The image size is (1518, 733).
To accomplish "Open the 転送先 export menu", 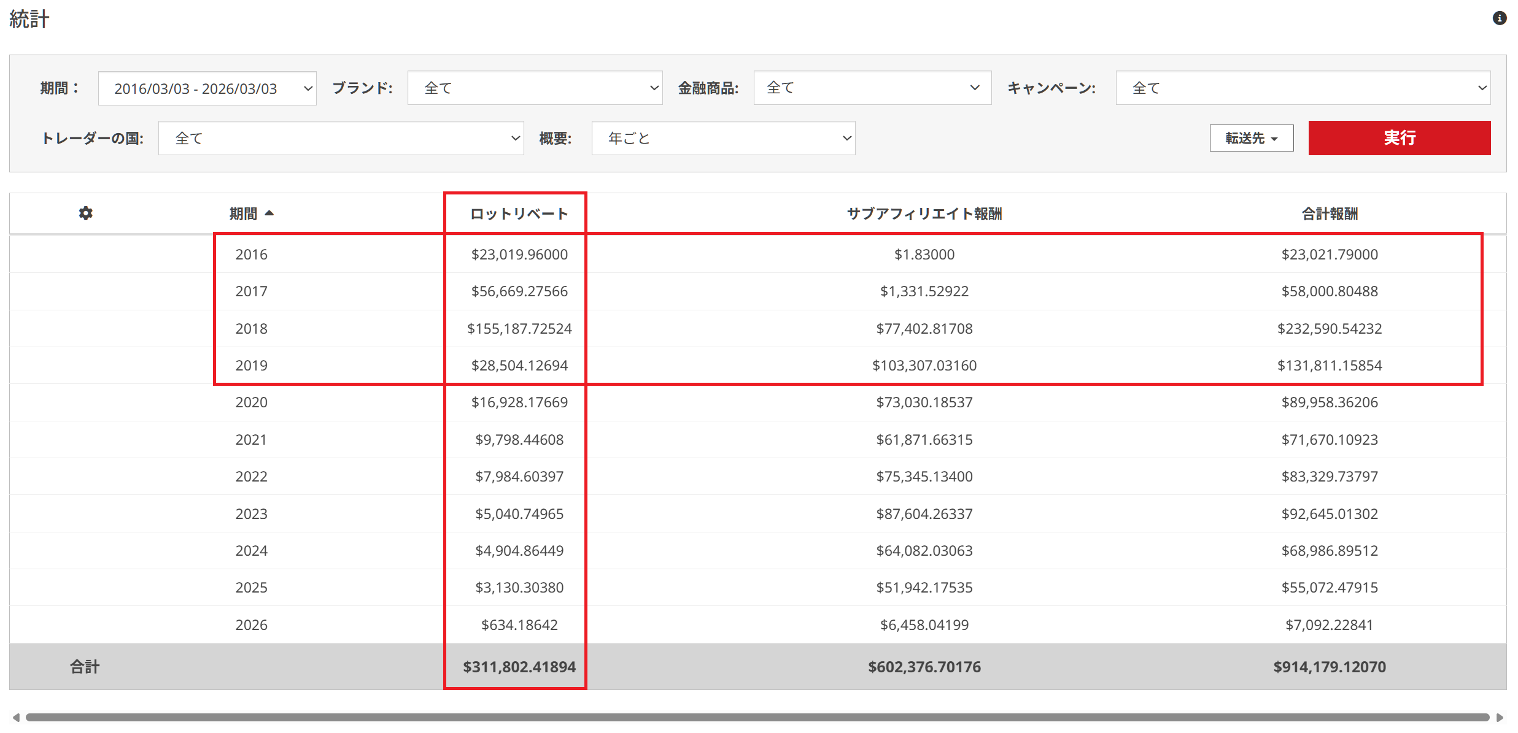I will click(1251, 139).
